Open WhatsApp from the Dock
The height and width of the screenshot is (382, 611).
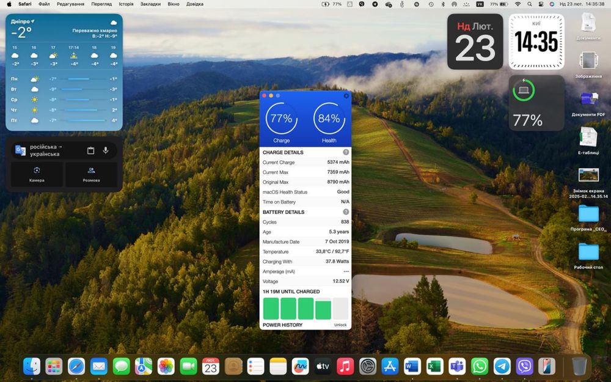pyautogui.click(x=480, y=366)
